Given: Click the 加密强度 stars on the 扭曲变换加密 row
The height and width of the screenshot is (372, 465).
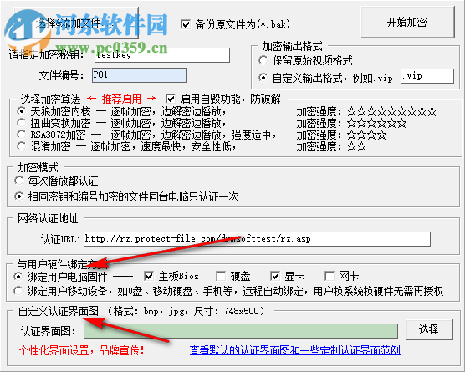Looking at the screenshot, I should click(x=376, y=123).
